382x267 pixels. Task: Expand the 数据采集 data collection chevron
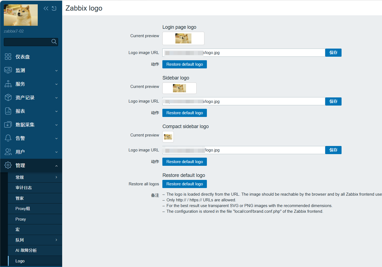(56, 125)
